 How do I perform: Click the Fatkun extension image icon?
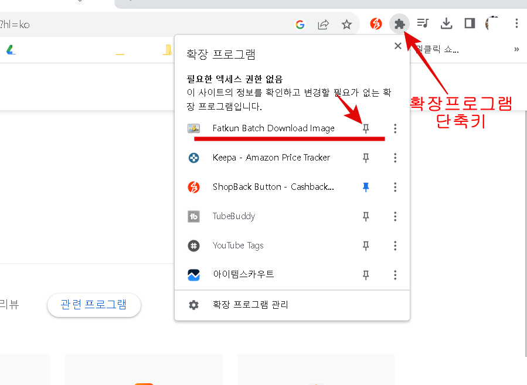click(x=193, y=128)
